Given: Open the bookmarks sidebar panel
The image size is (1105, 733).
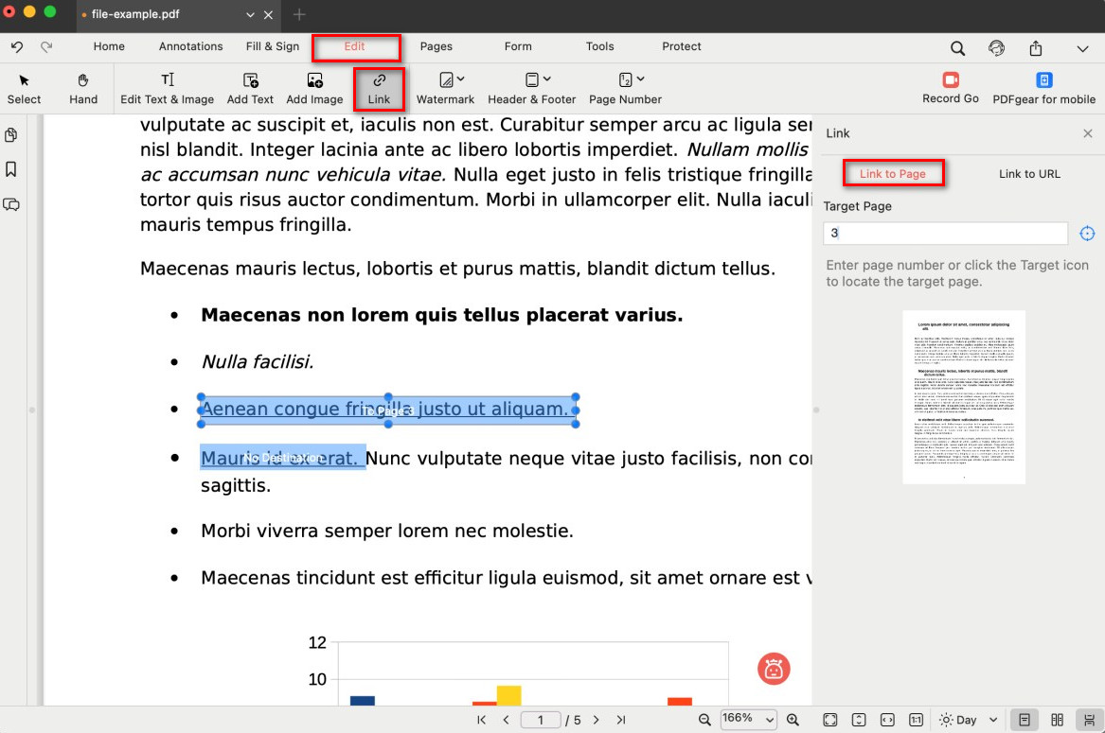Looking at the screenshot, I should (x=11, y=169).
